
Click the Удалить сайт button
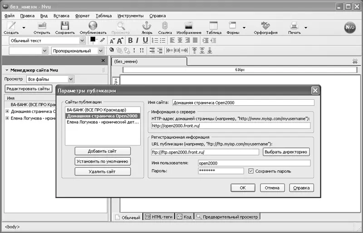(x=103, y=171)
